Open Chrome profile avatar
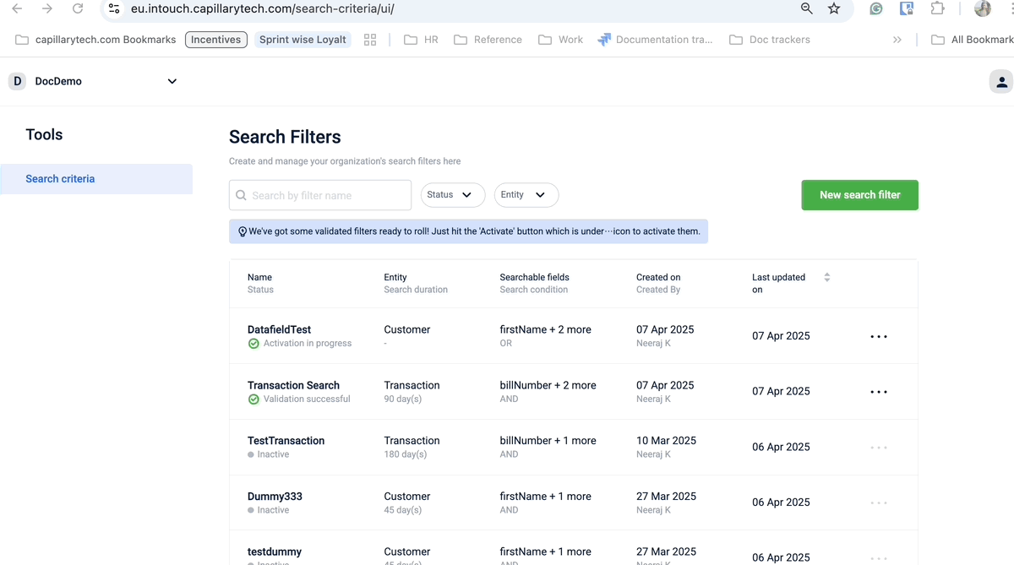The image size is (1014, 565). click(983, 8)
